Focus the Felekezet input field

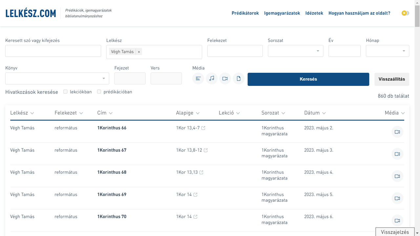[235, 51]
